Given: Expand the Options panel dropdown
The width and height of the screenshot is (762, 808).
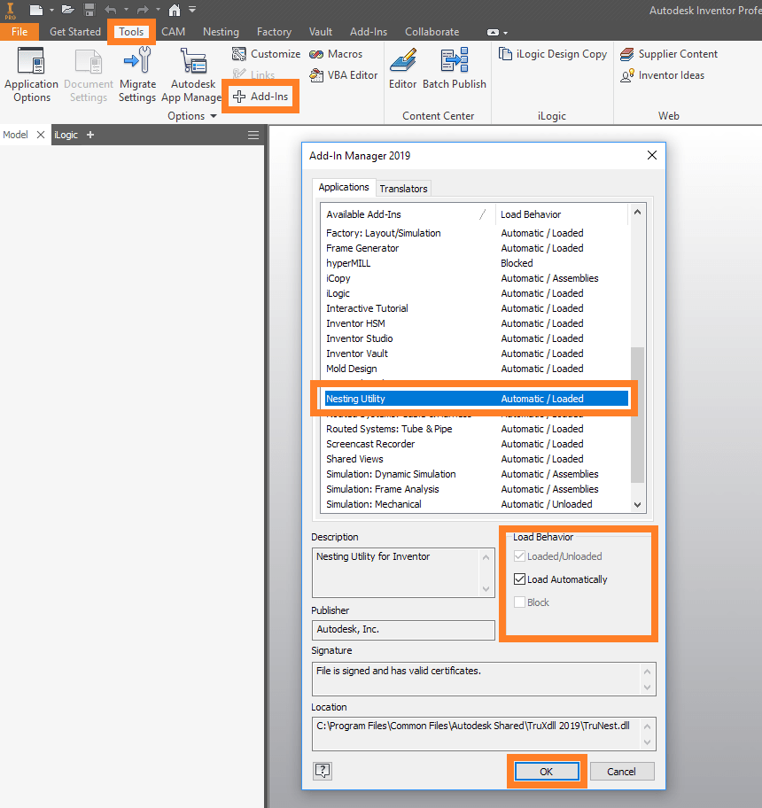Looking at the screenshot, I should click(214, 116).
